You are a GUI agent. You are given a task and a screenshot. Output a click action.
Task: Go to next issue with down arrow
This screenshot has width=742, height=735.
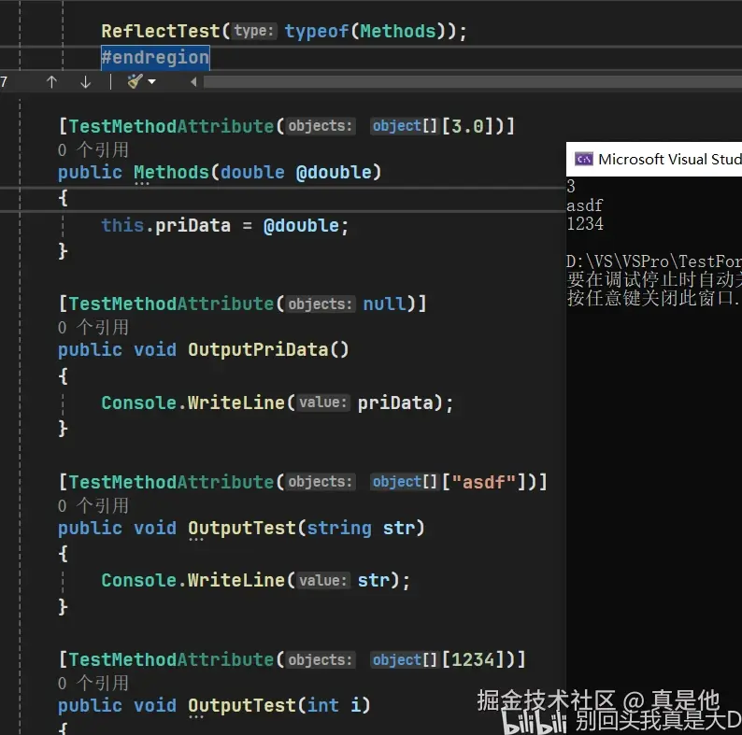coord(85,82)
